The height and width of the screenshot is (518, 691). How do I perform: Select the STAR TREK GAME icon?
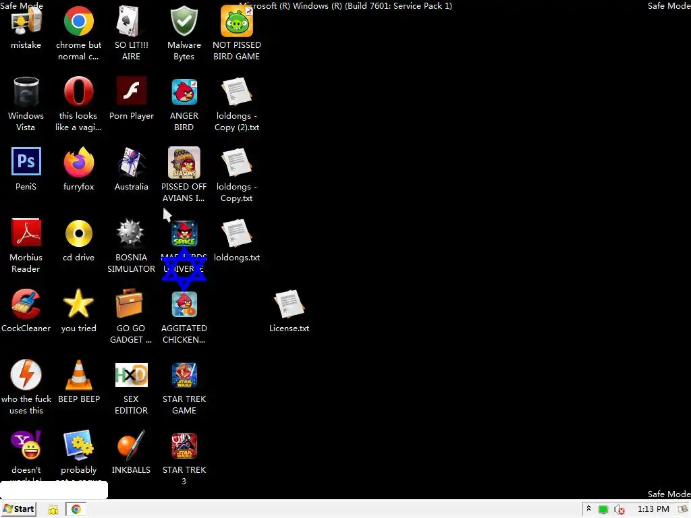(184, 375)
